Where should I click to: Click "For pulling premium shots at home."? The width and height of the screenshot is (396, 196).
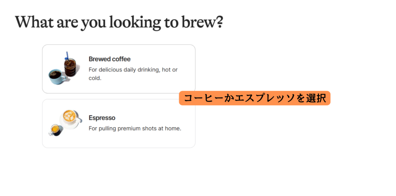[135, 128]
